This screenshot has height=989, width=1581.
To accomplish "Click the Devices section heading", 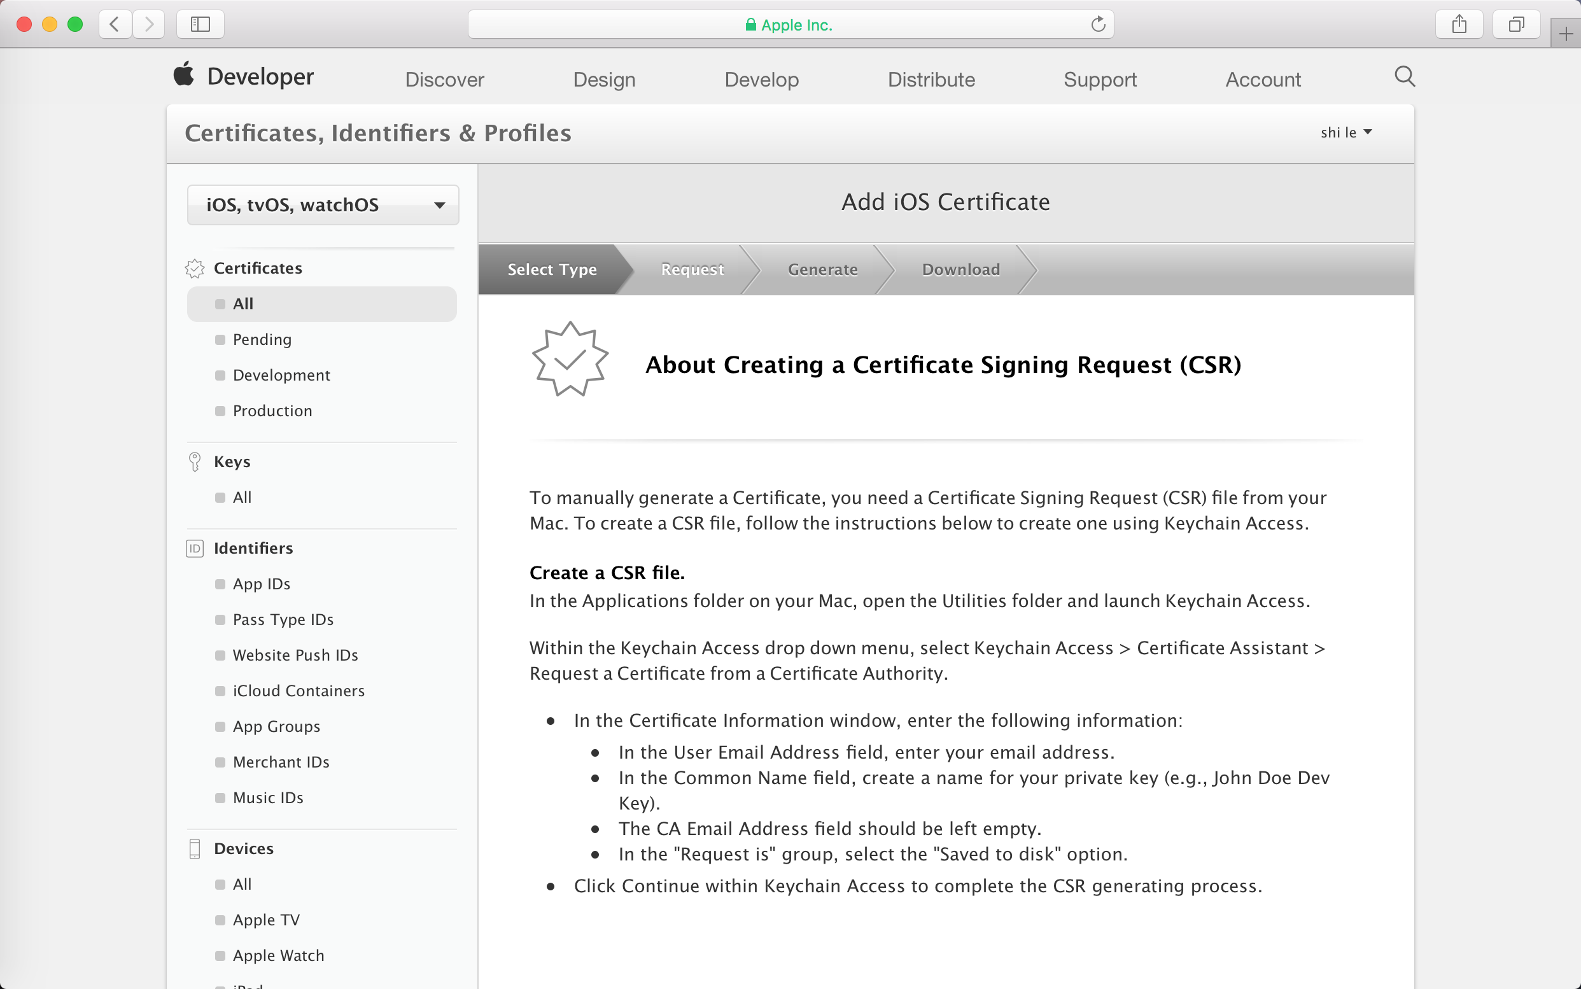I will click(243, 848).
